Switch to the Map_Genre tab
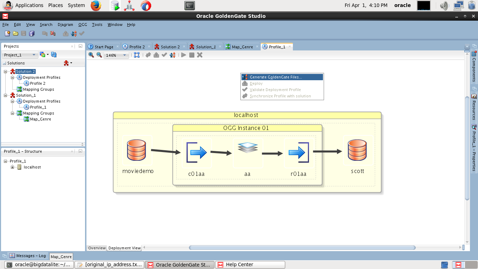Image resolution: width=478 pixels, height=269 pixels. click(242, 47)
